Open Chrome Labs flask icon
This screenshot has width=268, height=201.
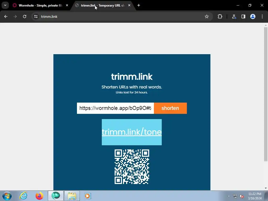pos(234,16)
